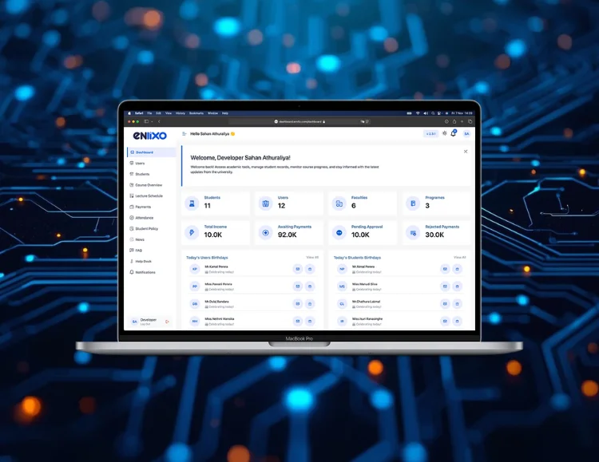Click the logout icon next to Developer
Screen dimensions: 599x462
[168, 322]
